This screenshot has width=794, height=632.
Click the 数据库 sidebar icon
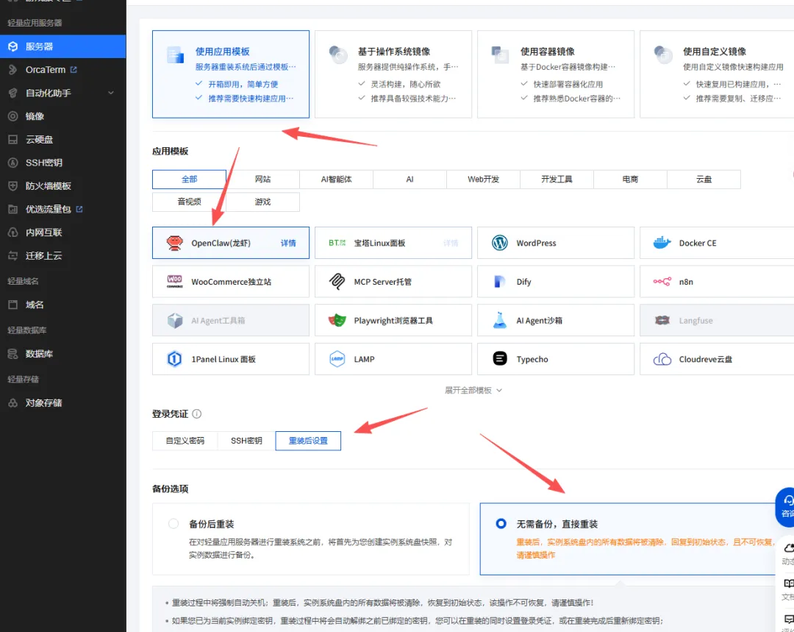[13, 354]
